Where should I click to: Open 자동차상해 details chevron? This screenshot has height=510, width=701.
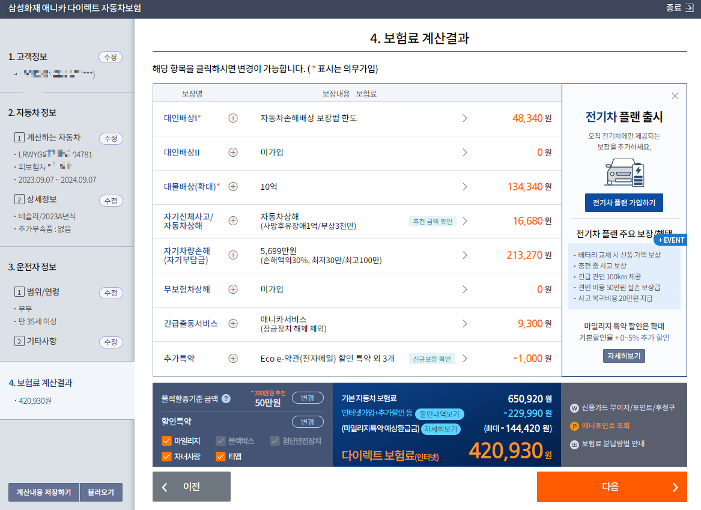point(465,221)
